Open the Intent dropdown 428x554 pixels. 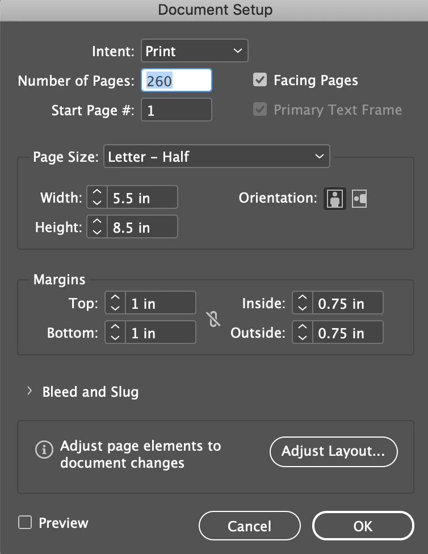point(194,51)
